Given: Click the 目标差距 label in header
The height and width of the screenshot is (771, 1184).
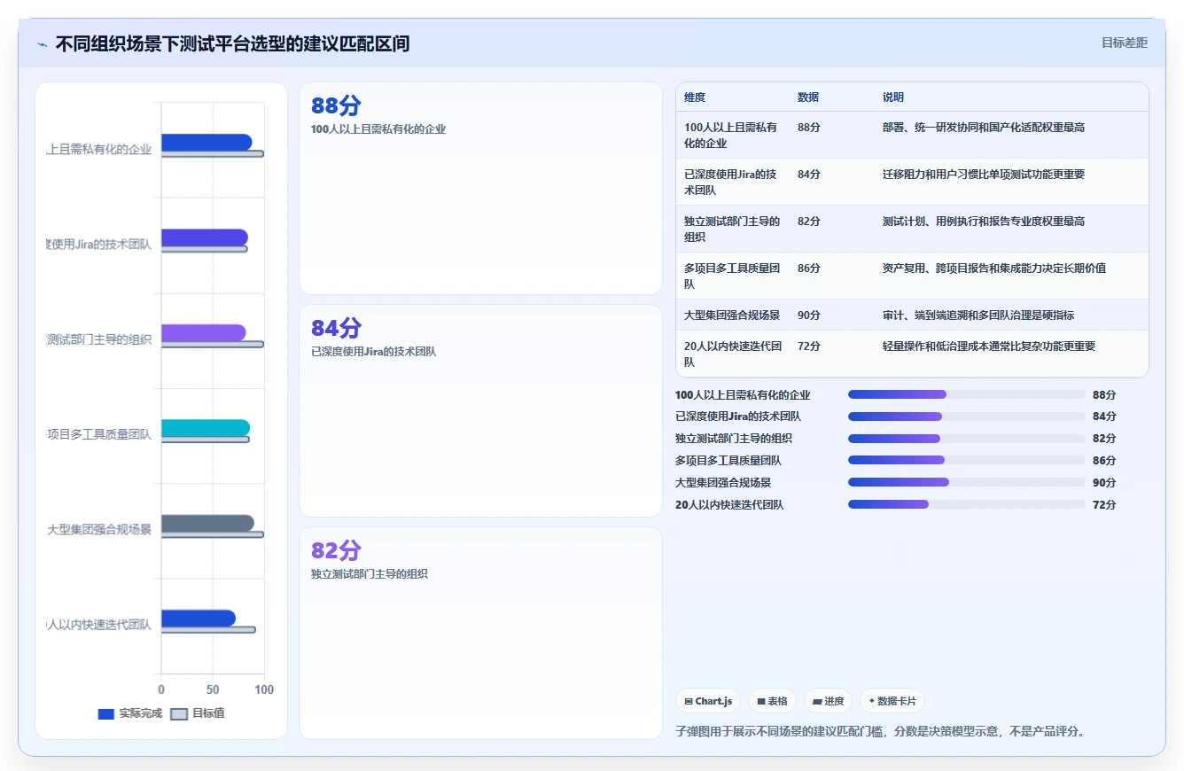Looking at the screenshot, I should tap(1124, 43).
